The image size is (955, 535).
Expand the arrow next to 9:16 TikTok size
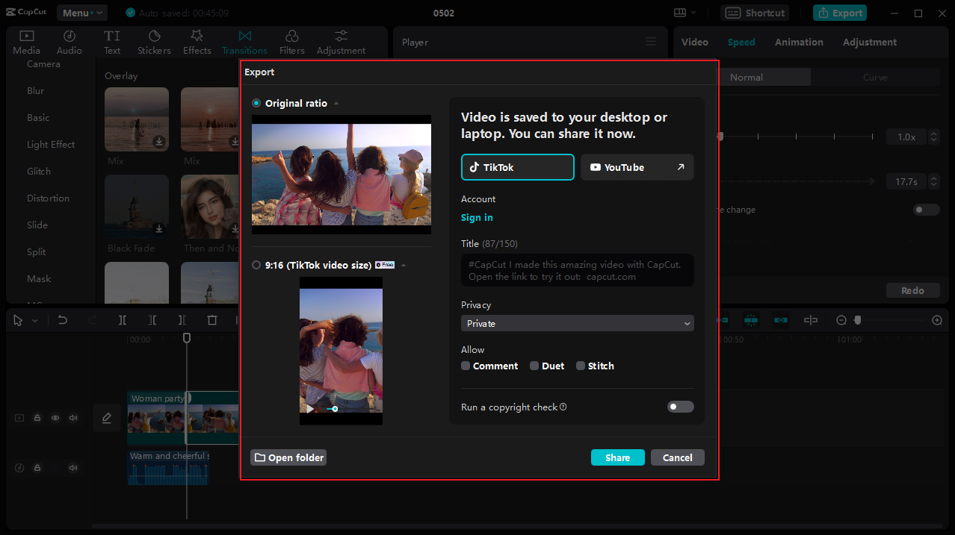(x=404, y=266)
